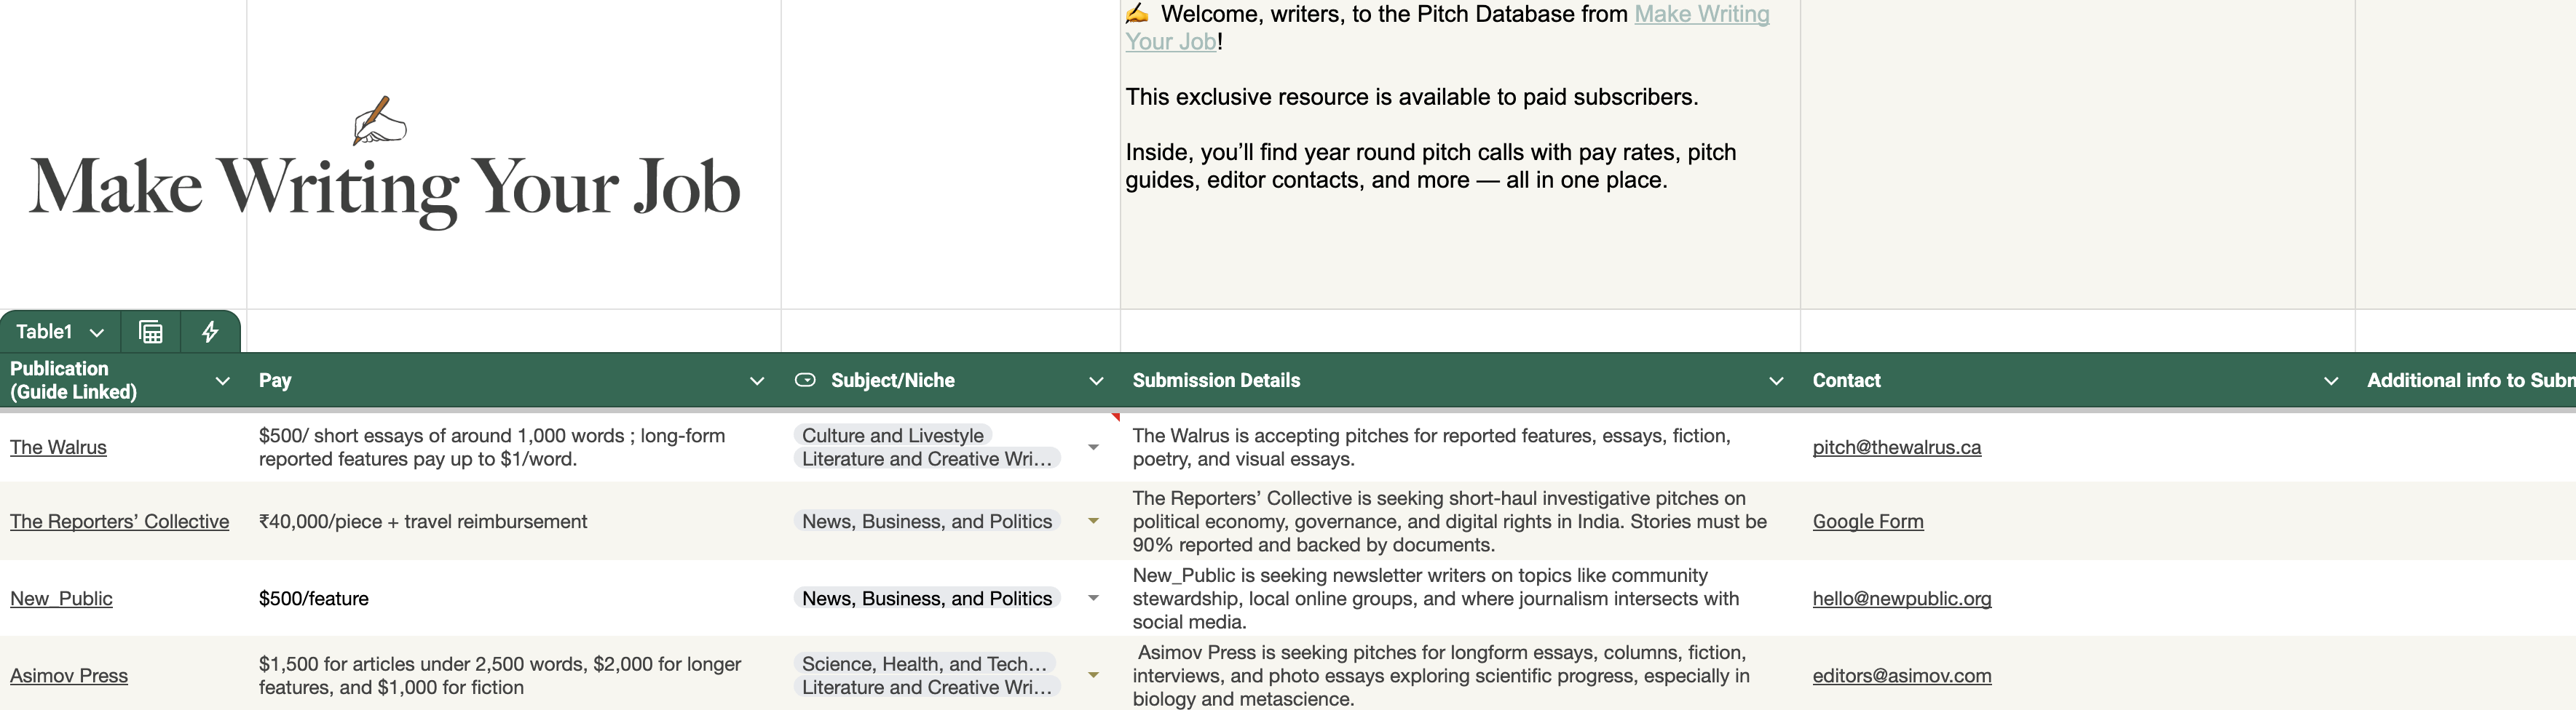This screenshot has height=710, width=2576.
Task: Expand The Reporters' Collective subject dropdown arrow
Action: tap(1093, 522)
